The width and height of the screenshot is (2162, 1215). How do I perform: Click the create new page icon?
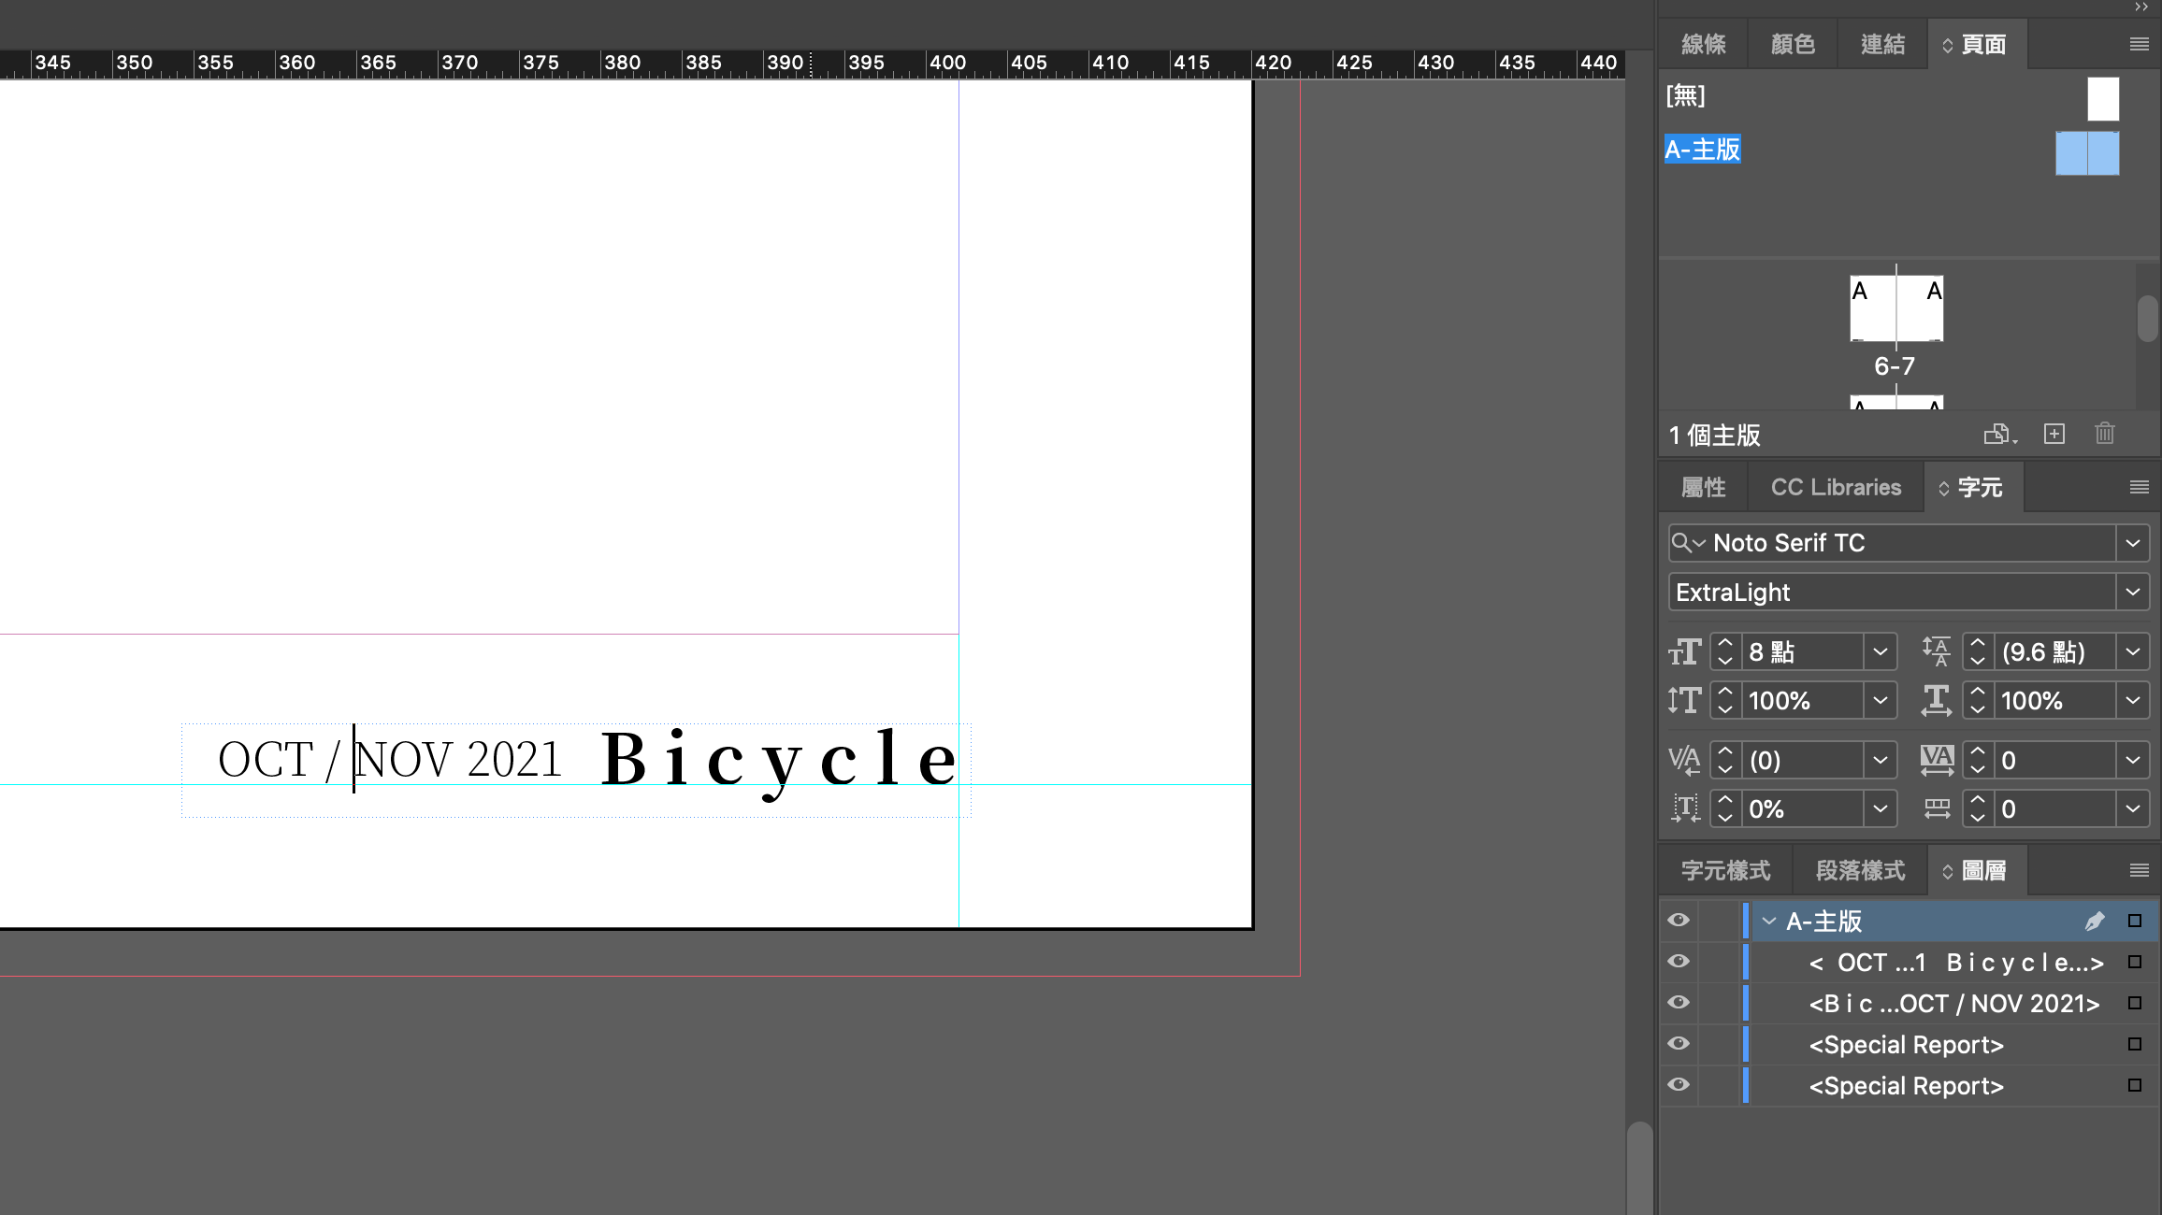(x=2054, y=434)
